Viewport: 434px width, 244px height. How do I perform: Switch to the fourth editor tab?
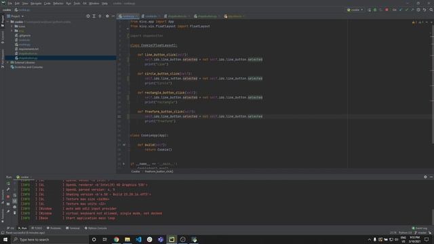point(207,16)
